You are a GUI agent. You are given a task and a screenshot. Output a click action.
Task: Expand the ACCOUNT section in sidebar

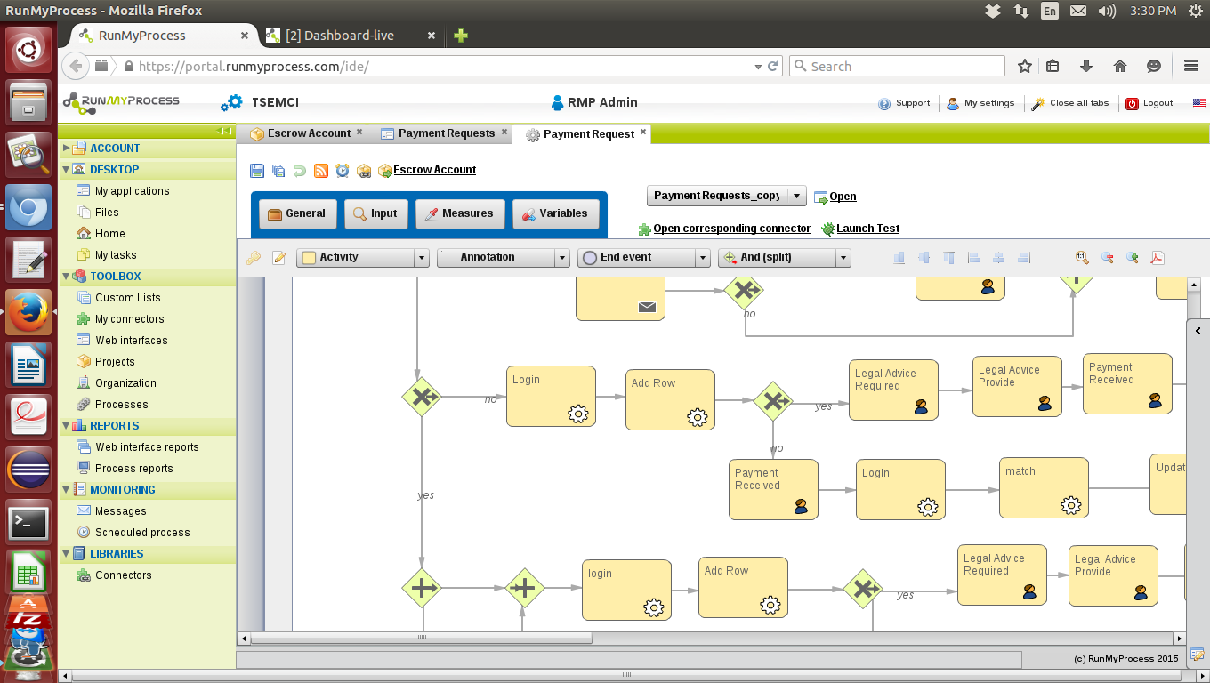(x=67, y=149)
